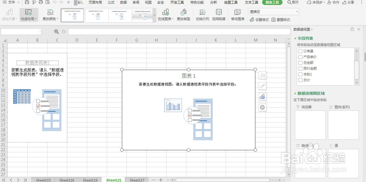Click Switch Row/Column (切换行列)
The image size is (366, 182).
[203, 15]
